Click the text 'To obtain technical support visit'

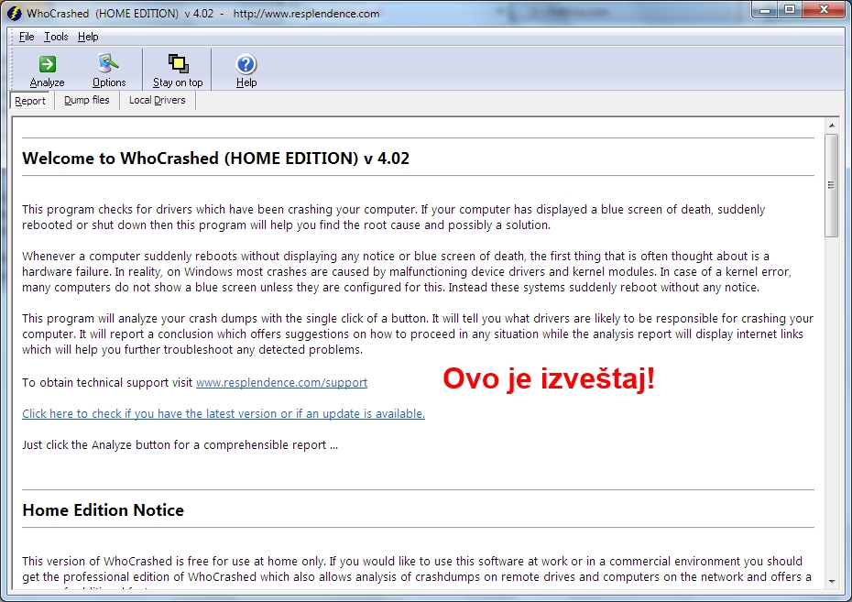pyautogui.click(x=107, y=382)
